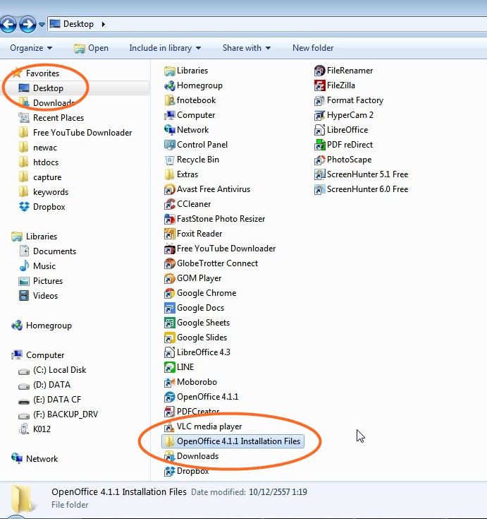Viewport: 487px width, 519px height.
Task: Select the FastStone Photo Resizer shortcut
Action: click(215, 219)
